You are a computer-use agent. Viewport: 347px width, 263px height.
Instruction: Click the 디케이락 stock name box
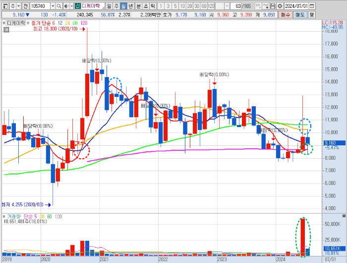pyautogui.click(x=93, y=6)
